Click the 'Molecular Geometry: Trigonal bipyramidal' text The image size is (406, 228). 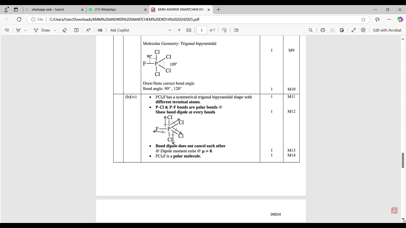coord(180,43)
